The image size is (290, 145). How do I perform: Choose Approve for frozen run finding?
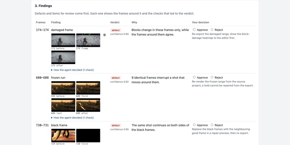(194, 77)
